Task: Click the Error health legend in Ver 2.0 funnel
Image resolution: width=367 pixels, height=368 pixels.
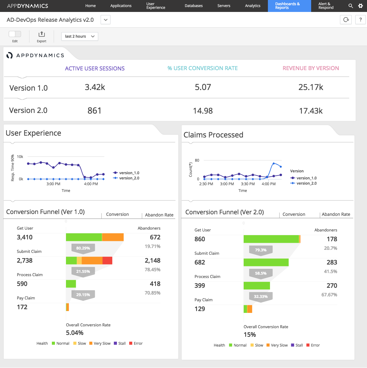Action: coord(313,345)
